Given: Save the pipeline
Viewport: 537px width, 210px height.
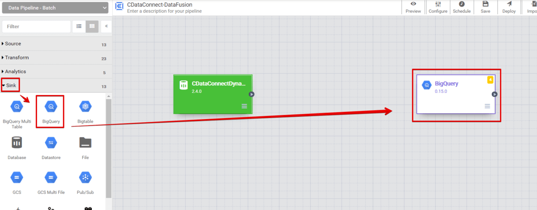Looking at the screenshot, I should [485, 8].
